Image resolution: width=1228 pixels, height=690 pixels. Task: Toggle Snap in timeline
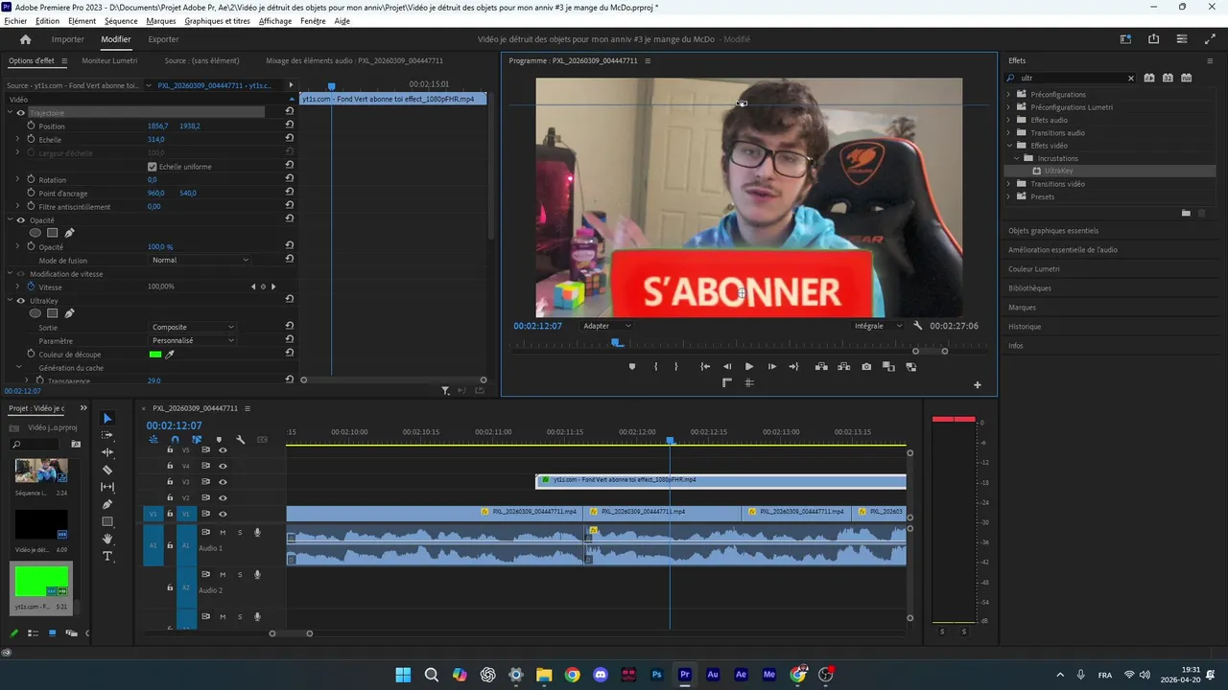(175, 440)
